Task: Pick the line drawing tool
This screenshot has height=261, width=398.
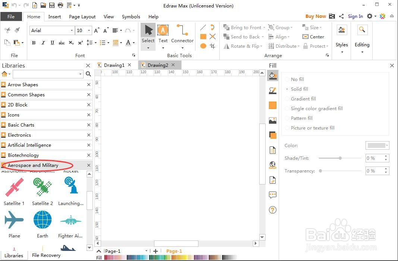Action: point(203,28)
